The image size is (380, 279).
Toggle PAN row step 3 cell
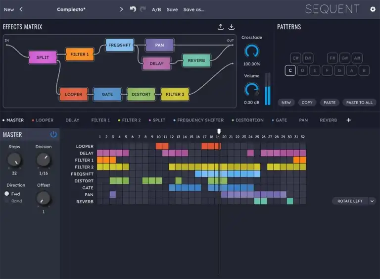point(113,194)
